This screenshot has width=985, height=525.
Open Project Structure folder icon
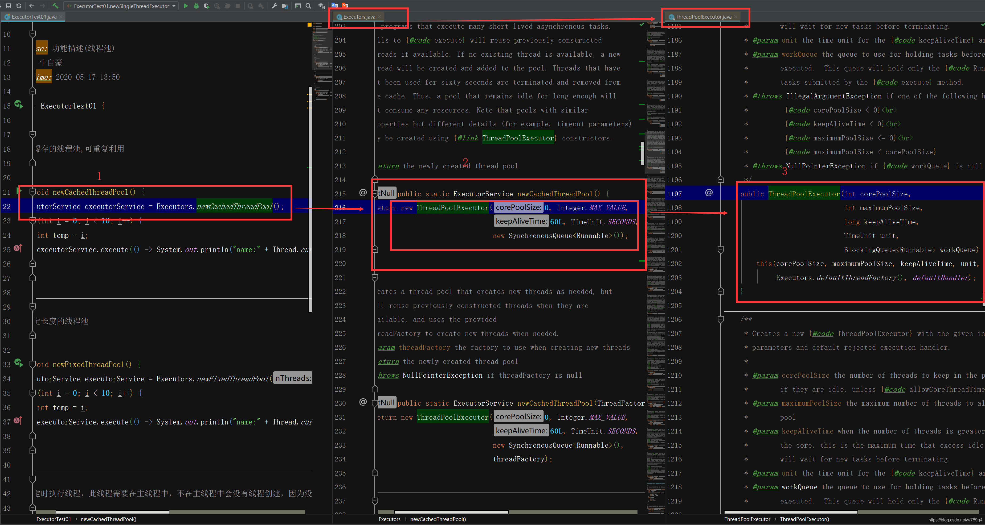point(285,6)
